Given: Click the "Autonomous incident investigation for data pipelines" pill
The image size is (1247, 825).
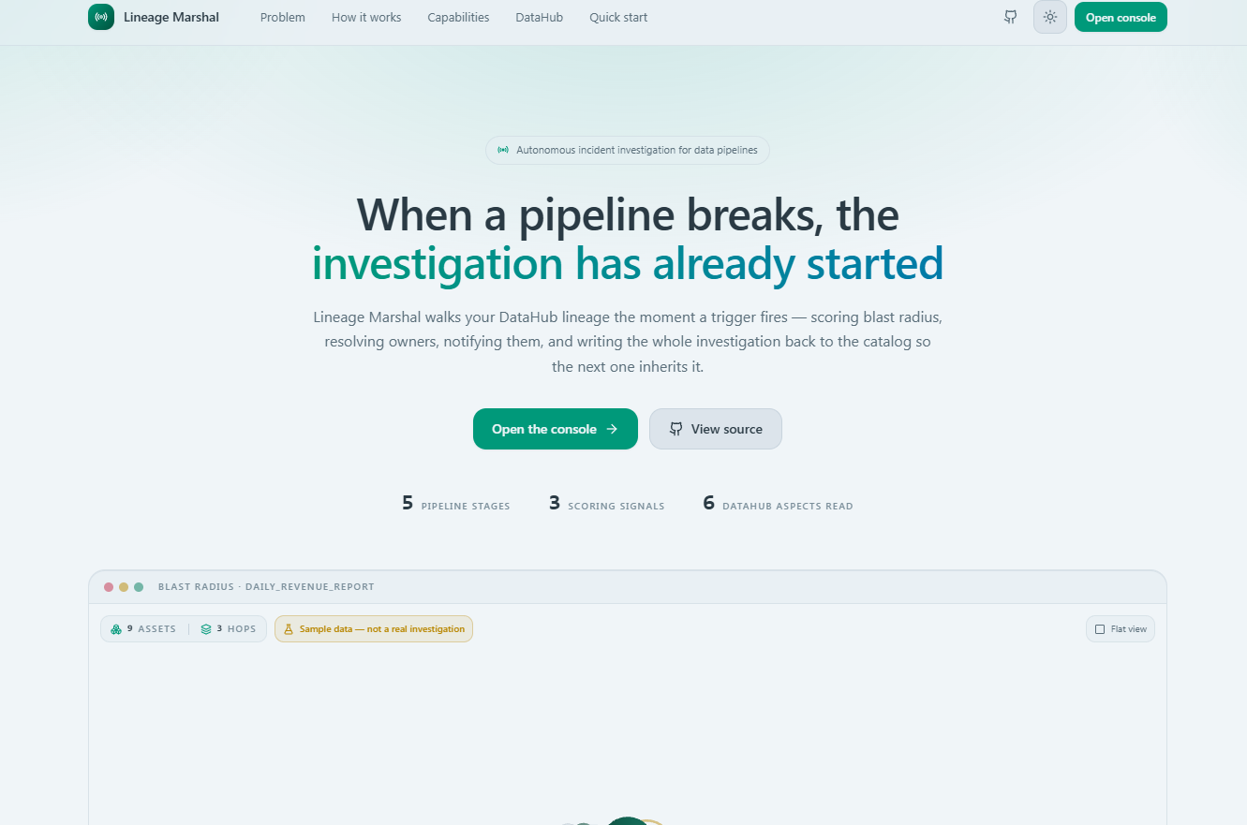Looking at the screenshot, I should [628, 150].
